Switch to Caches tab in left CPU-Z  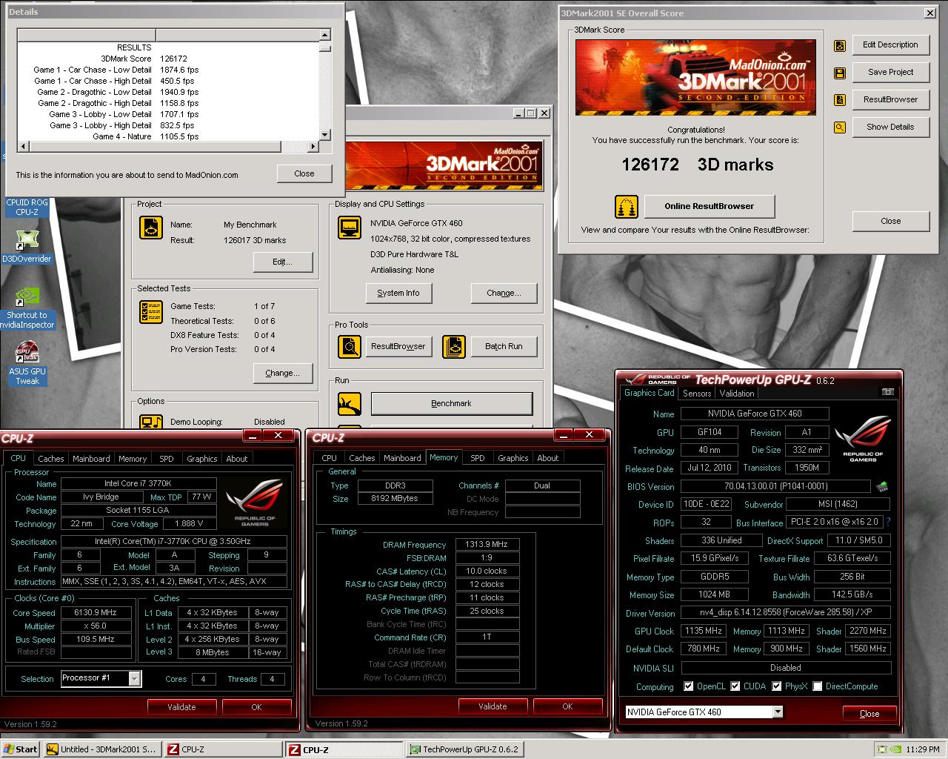point(51,459)
